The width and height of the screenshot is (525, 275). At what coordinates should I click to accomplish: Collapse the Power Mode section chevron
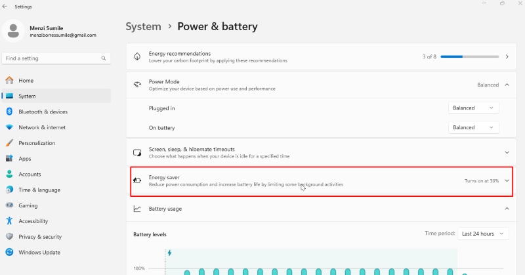[507, 85]
